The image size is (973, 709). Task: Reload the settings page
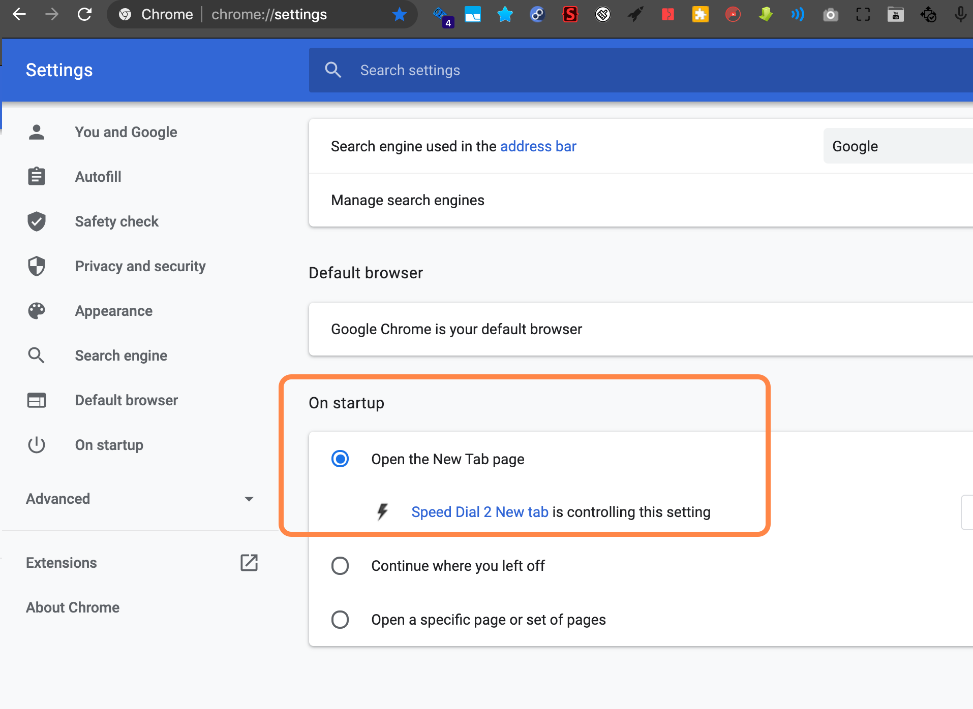pos(84,14)
